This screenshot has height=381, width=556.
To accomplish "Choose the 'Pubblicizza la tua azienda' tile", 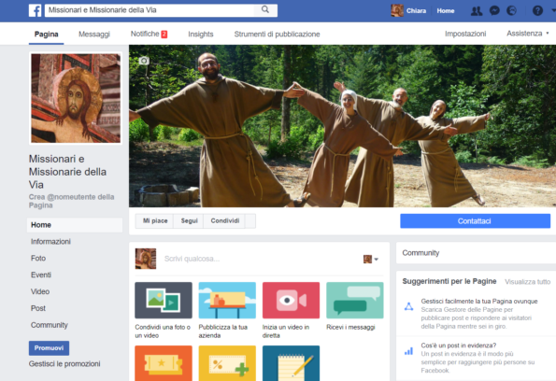I will [x=227, y=310].
